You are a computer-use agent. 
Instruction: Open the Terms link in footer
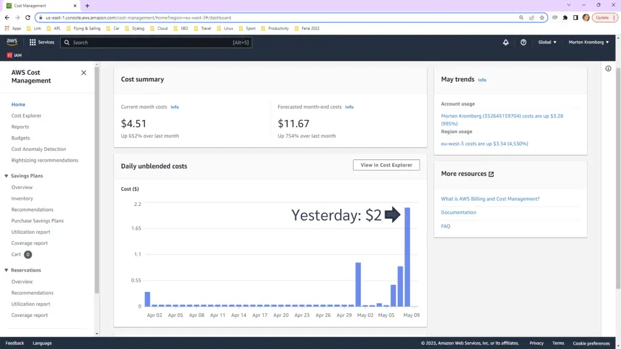[558, 343]
